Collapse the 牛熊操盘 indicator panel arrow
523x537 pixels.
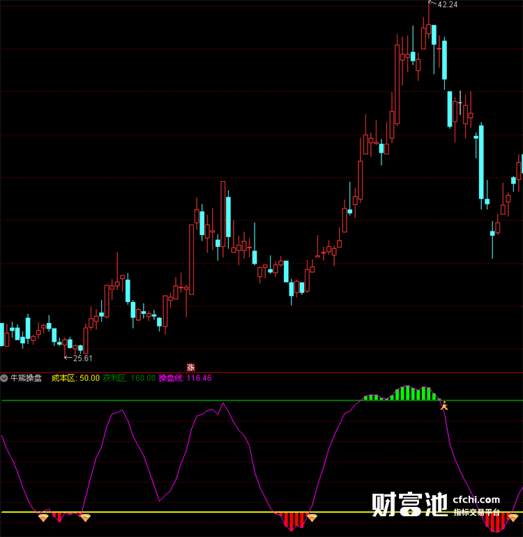[x=4, y=378]
